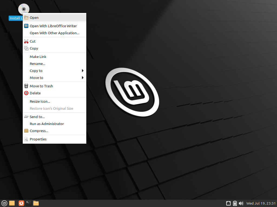Select Make Link
Screen dimensions: 277x207
[54, 57]
